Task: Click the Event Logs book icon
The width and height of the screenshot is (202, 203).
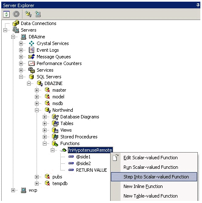Action: (31, 50)
